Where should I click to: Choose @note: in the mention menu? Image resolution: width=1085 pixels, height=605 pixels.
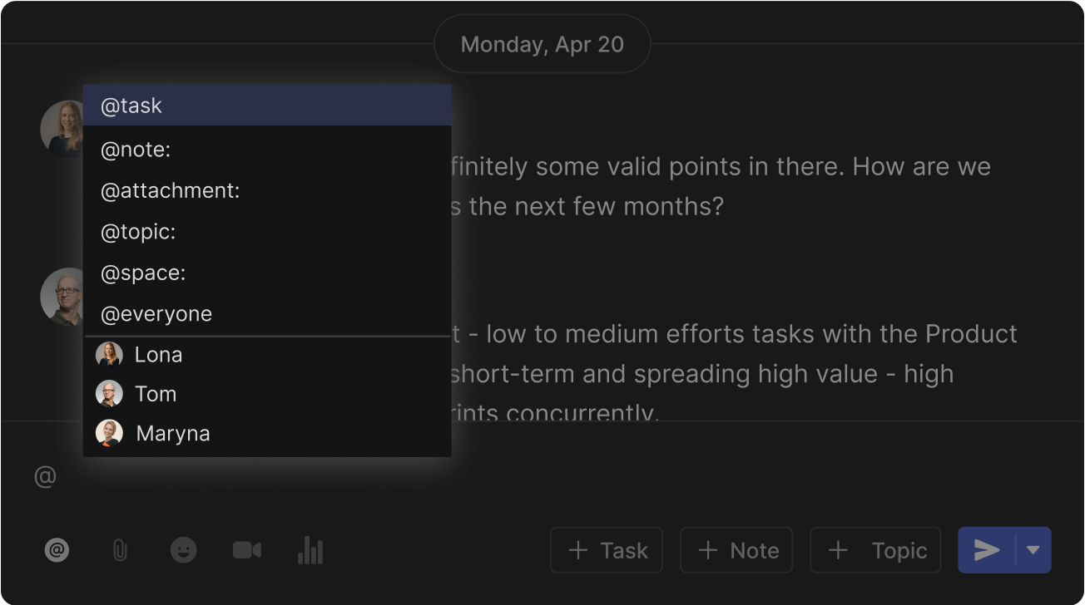click(266, 150)
